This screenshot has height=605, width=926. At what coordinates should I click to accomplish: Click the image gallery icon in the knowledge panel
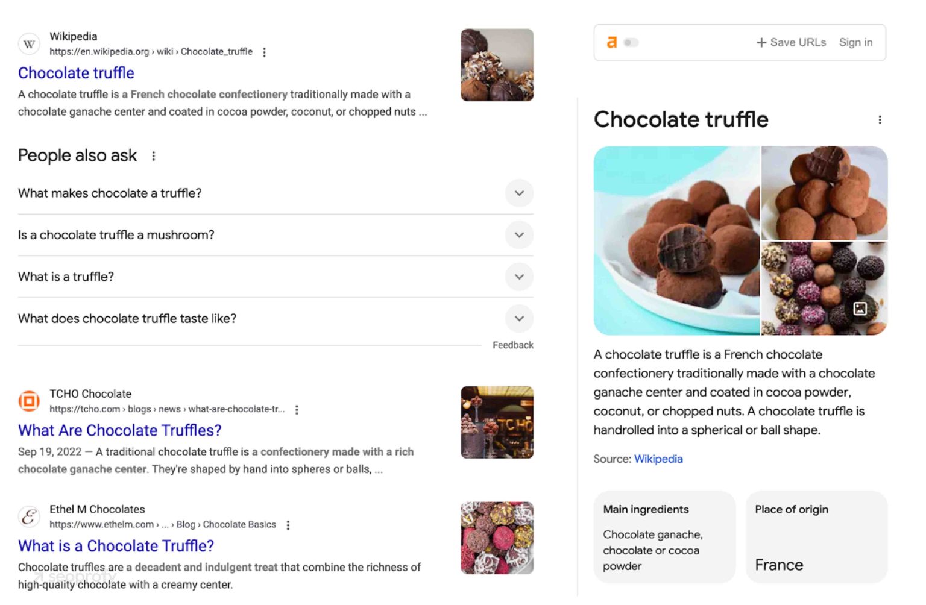[860, 308]
